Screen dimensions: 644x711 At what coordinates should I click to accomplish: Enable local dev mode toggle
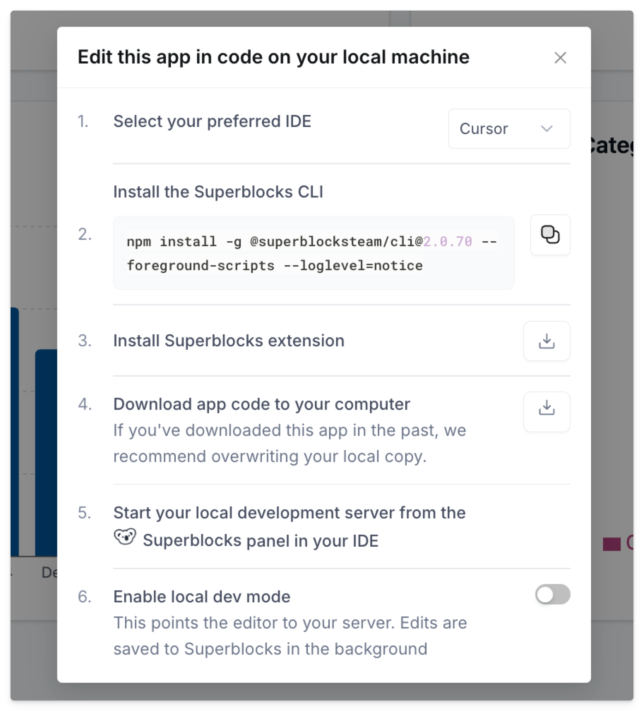point(553,594)
